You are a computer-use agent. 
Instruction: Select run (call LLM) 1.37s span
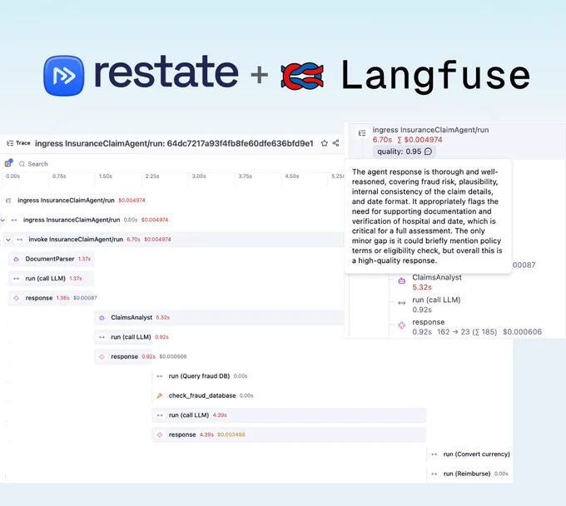pos(52,278)
